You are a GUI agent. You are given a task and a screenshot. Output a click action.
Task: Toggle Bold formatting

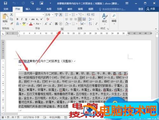17,19
